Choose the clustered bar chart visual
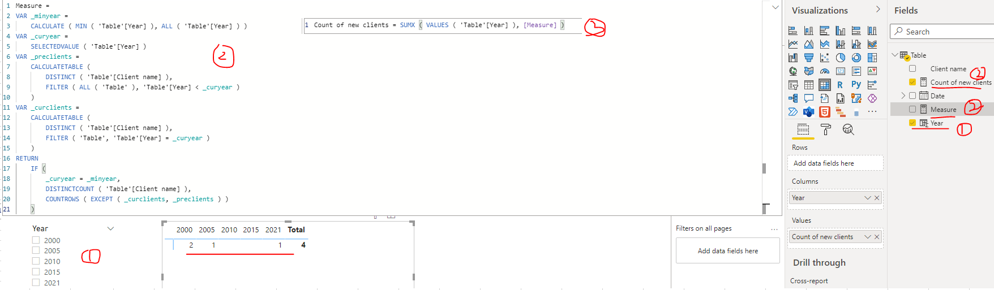 point(825,31)
